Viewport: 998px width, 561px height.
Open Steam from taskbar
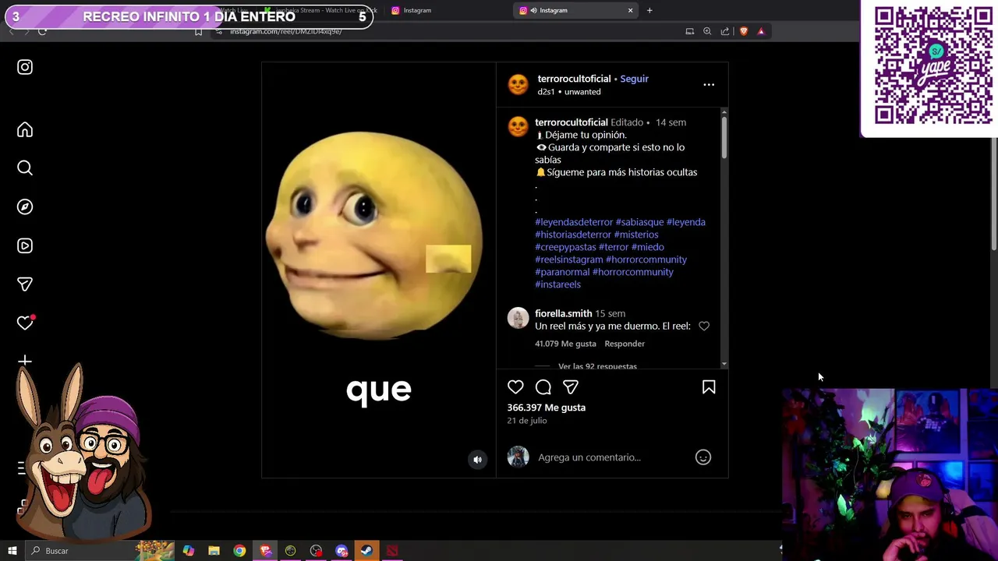tap(366, 551)
